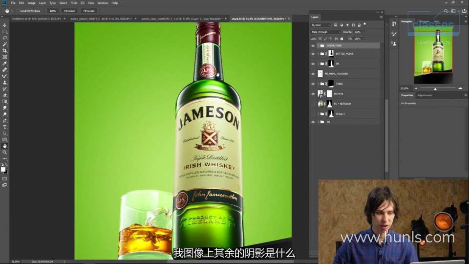The height and width of the screenshot is (264, 469).
Task: Filter layers by smart object icon
Action: (359, 25)
